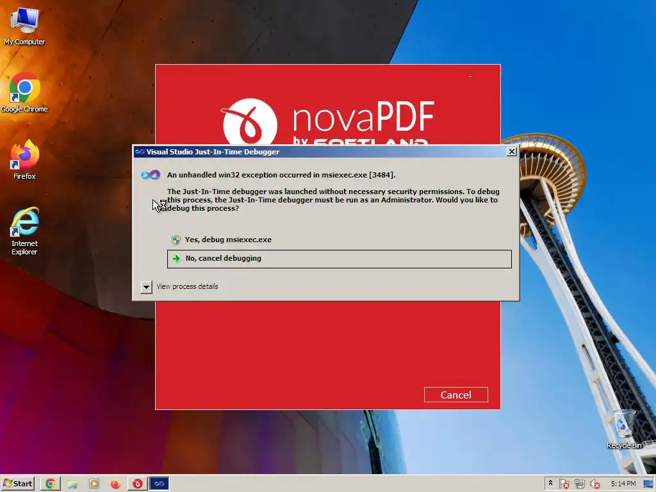
Task: Switch to Visual Studio debugger taskbar button
Action: (160, 484)
